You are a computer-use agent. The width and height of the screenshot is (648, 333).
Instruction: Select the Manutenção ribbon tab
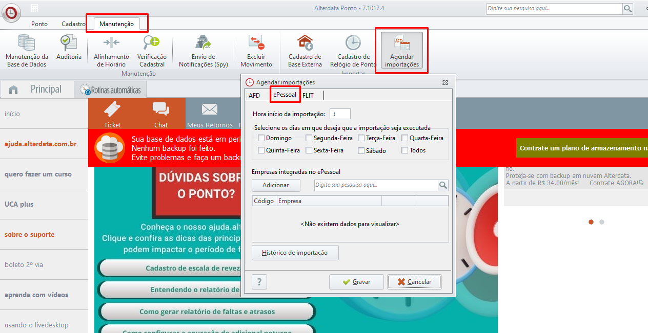tap(116, 24)
